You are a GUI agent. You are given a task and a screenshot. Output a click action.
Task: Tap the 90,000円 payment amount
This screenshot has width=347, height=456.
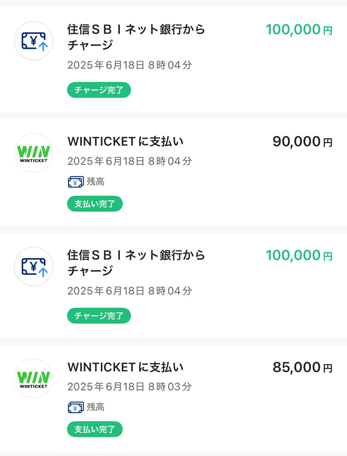[x=302, y=142]
